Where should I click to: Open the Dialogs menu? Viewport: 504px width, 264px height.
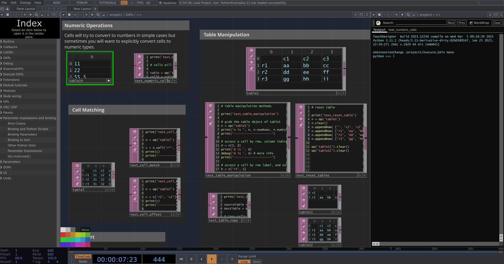coord(25,2)
